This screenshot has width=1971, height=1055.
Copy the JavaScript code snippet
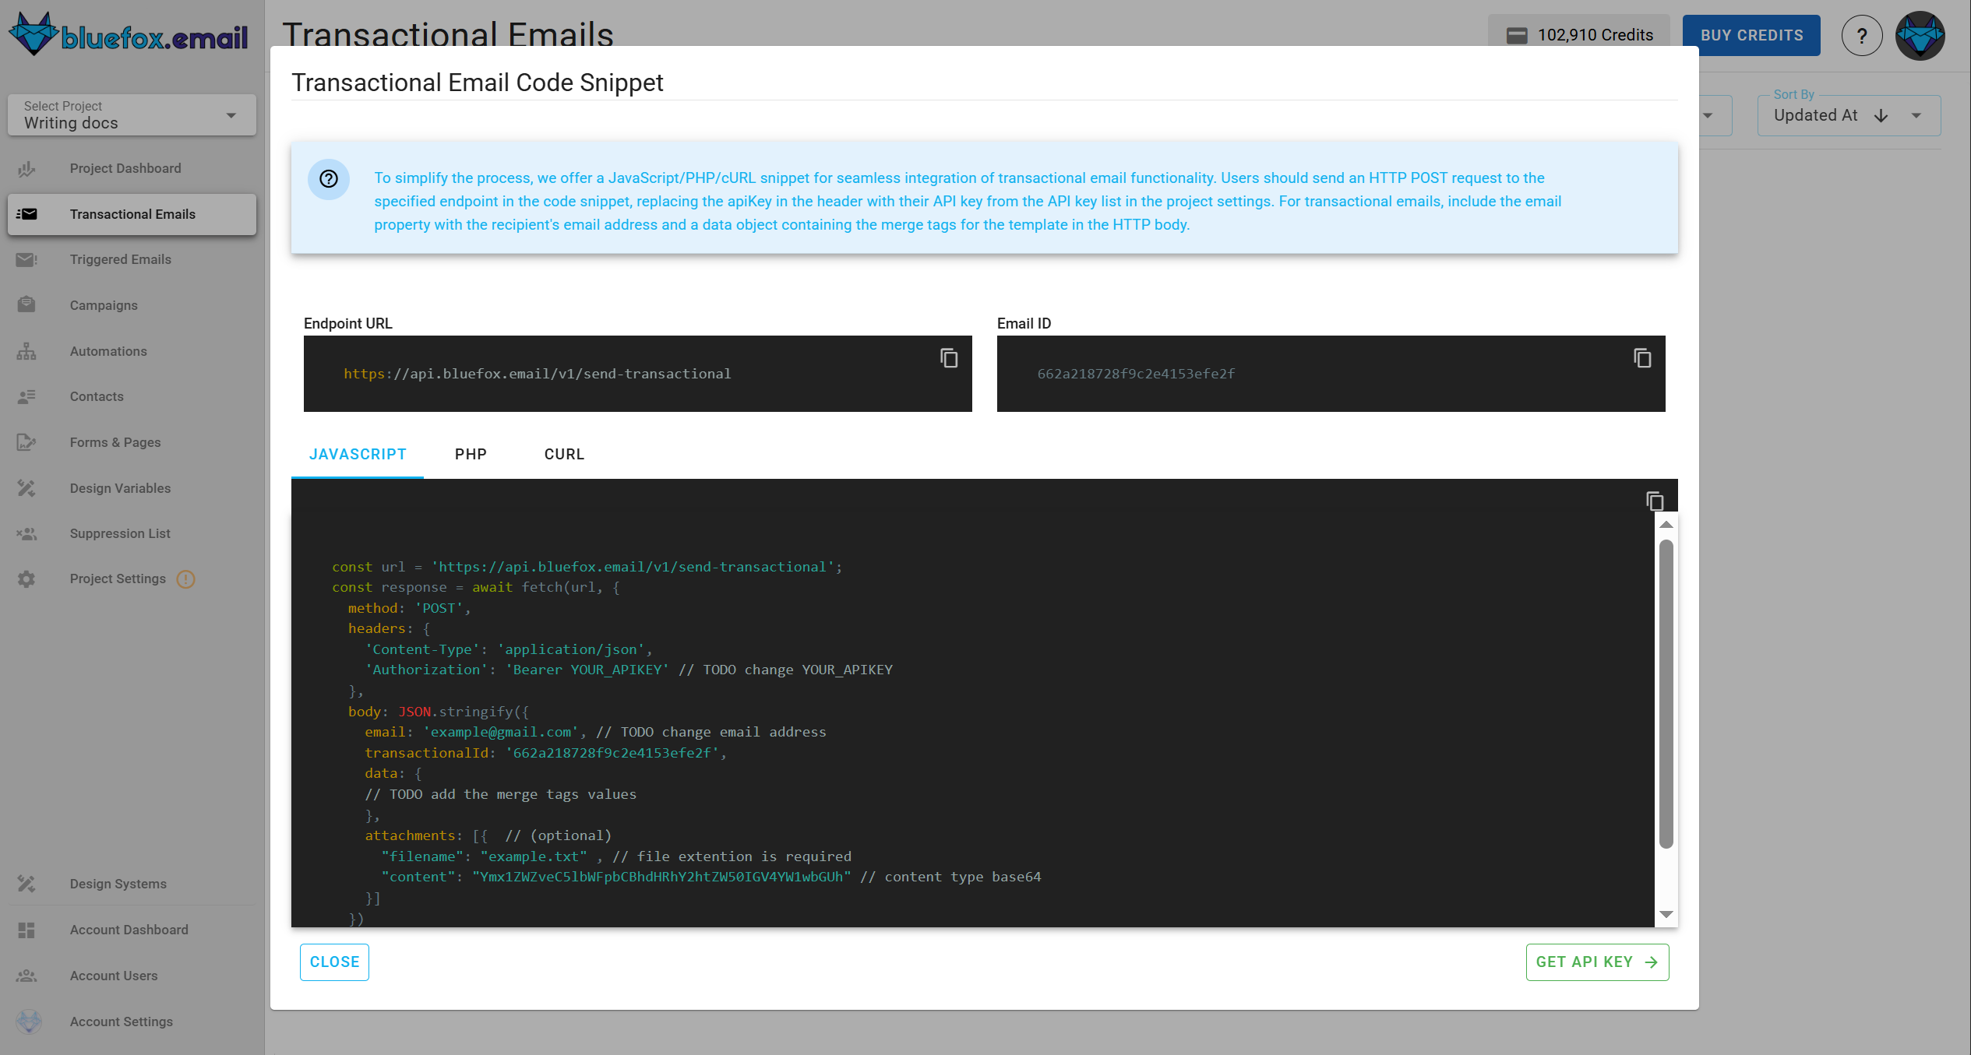1655,501
